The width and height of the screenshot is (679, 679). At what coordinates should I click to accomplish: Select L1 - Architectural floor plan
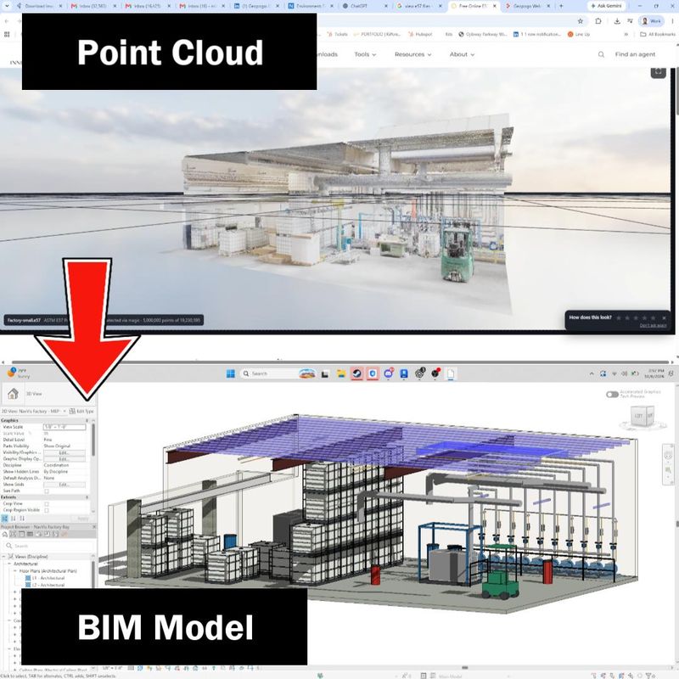click(45, 578)
